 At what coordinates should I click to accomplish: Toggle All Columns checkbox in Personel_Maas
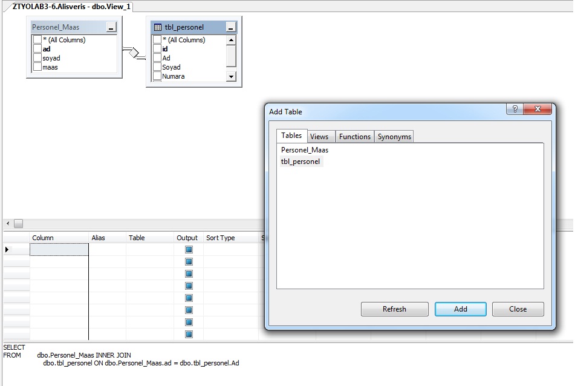pyautogui.click(x=37, y=40)
